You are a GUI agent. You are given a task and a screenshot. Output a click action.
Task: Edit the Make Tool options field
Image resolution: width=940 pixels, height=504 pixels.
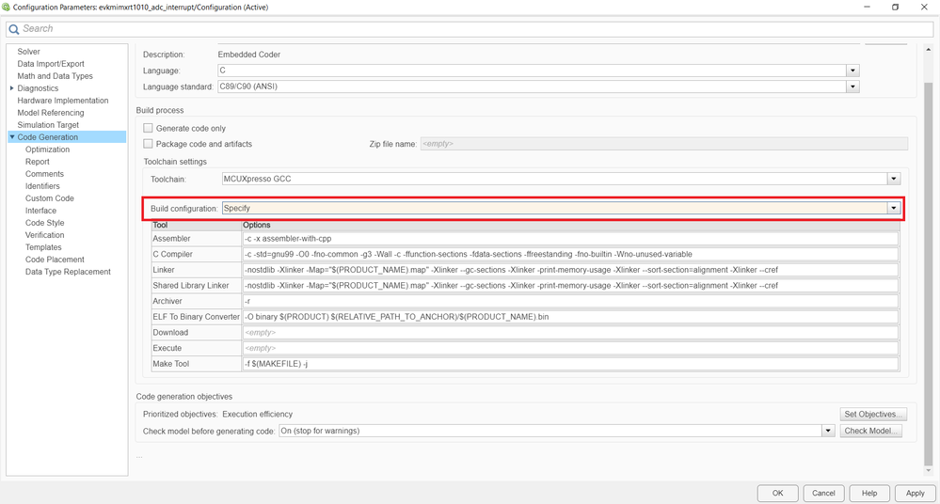click(x=570, y=363)
